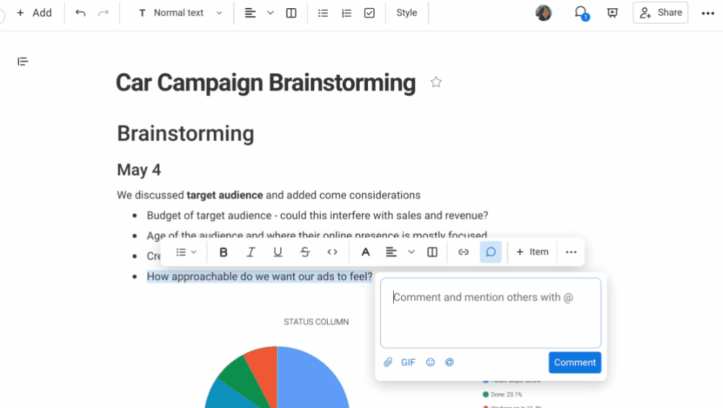The height and width of the screenshot is (408, 723).
Task: Toggle bold formatting in floating toolbar
Action: pos(223,252)
